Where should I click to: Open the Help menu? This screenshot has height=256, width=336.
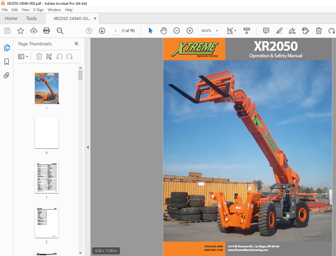tap(69, 10)
